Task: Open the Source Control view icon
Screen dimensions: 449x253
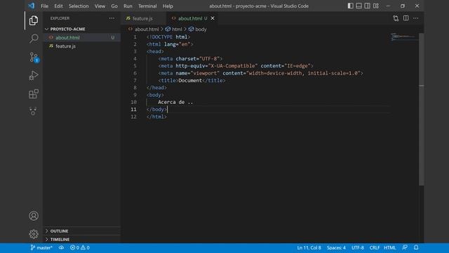Action: pyautogui.click(x=34, y=57)
